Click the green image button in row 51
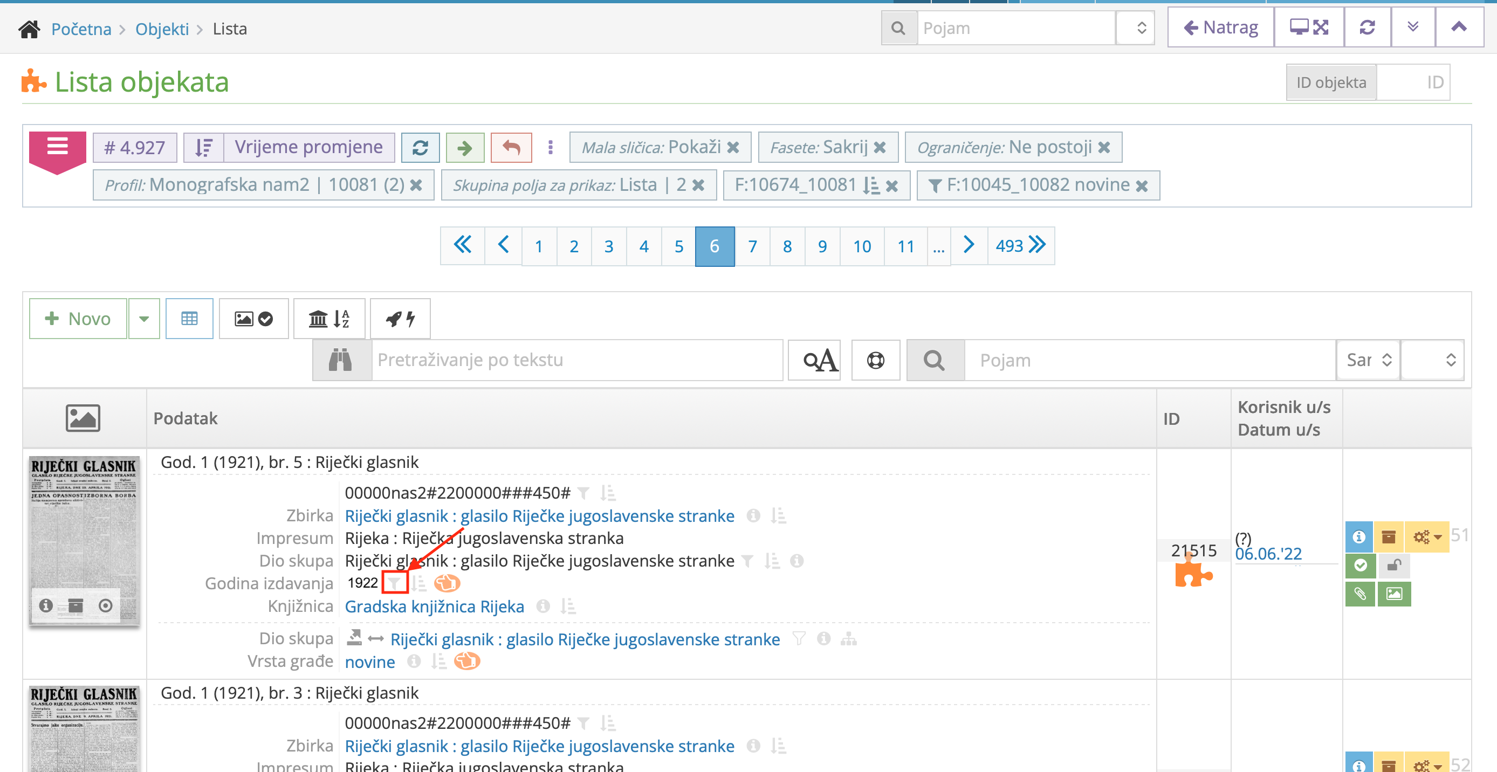The width and height of the screenshot is (1497, 772). pyautogui.click(x=1394, y=594)
